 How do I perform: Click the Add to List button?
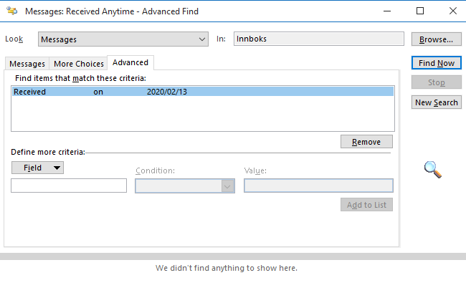tap(366, 205)
